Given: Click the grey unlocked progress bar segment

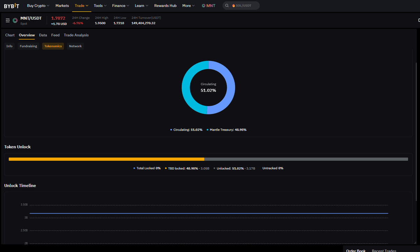Looking at the screenshot, I should pos(306,159).
